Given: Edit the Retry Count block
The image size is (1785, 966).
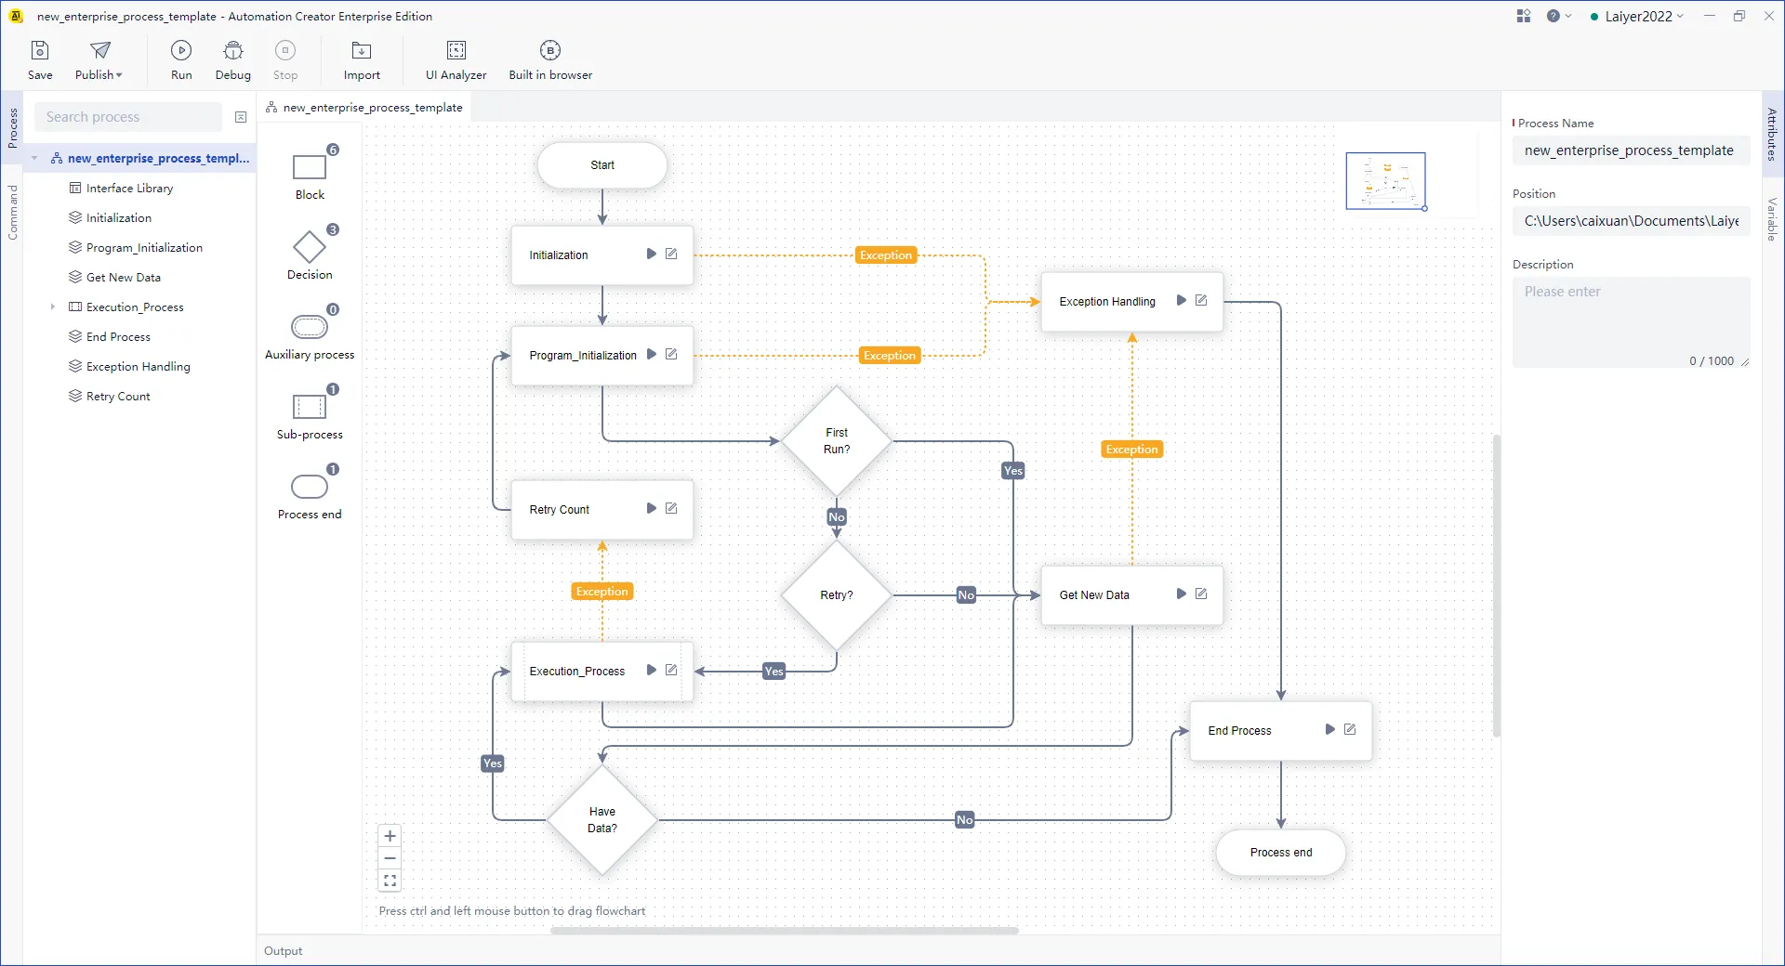Looking at the screenshot, I should [671, 508].
